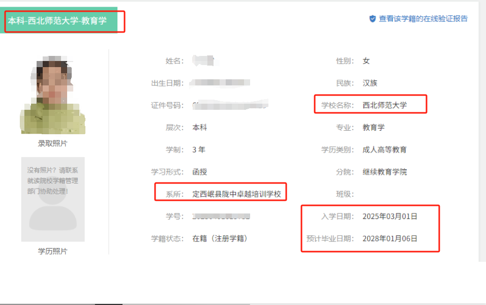Click the blue shield verification icon

click(x=373, y=17)
